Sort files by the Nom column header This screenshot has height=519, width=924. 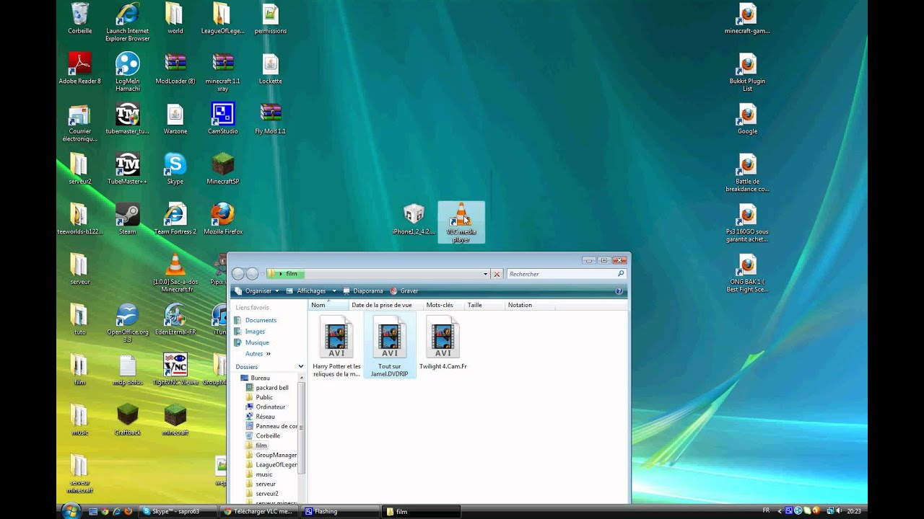(328, 305)
